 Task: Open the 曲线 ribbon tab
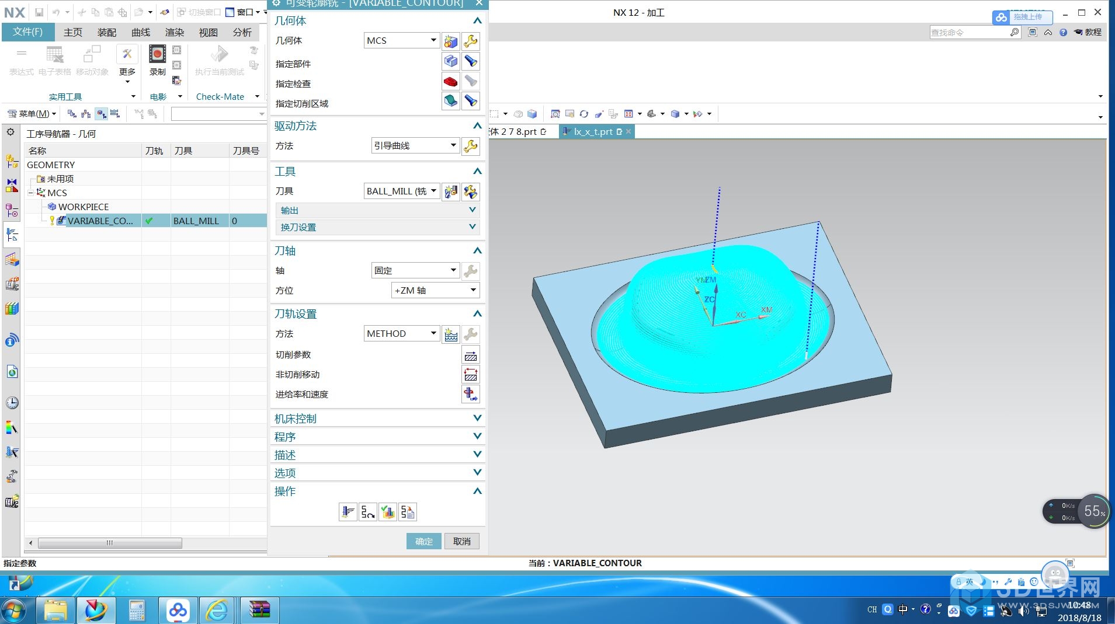pos(141,32)
